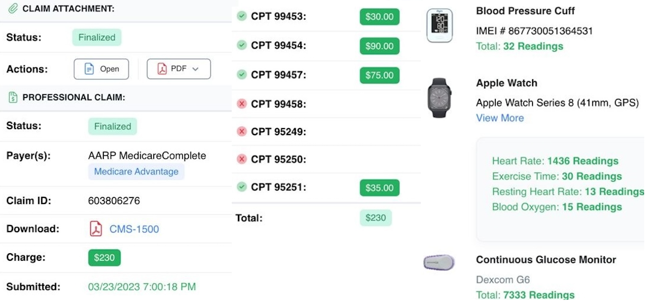The image size is (655, 307).
Task: Click the green $230 Charge badge
Action: [x=104, y=258]
